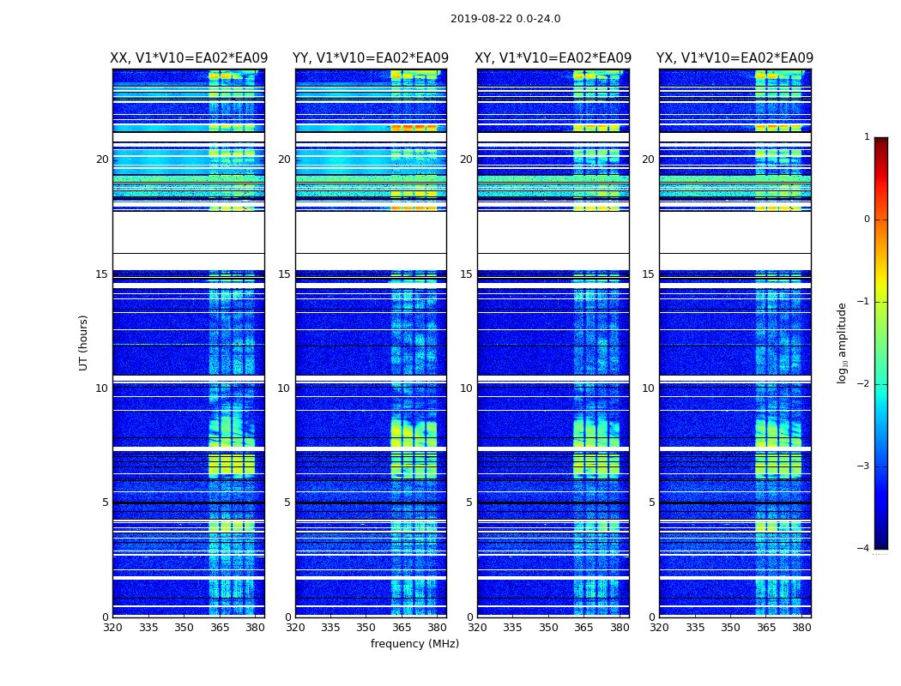Click the log10 amplitude colorbar label
The width and height of the screenshot is (901, 686).
click(x=842, y=343)
